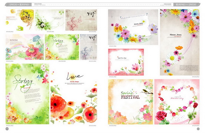Screen dimensions: 205x133
Task: Click the left DVD5 花卉PSD header tab
Action: [18, 4]
